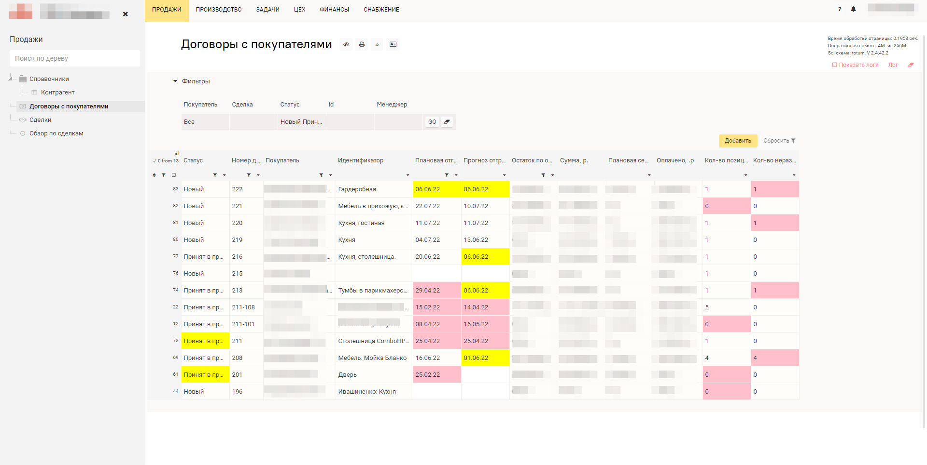
Task: Toggle the select-all checkbox in id header
Action: click(x=174, y=175)
